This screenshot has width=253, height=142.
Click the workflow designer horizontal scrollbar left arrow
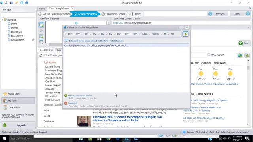[47, 44]
